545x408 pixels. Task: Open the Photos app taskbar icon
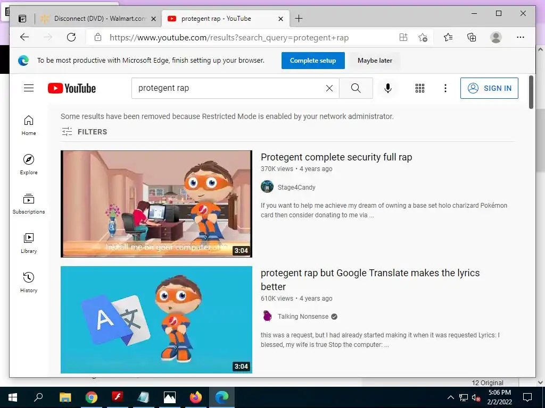pyautogui.click(x=170, y=397)
